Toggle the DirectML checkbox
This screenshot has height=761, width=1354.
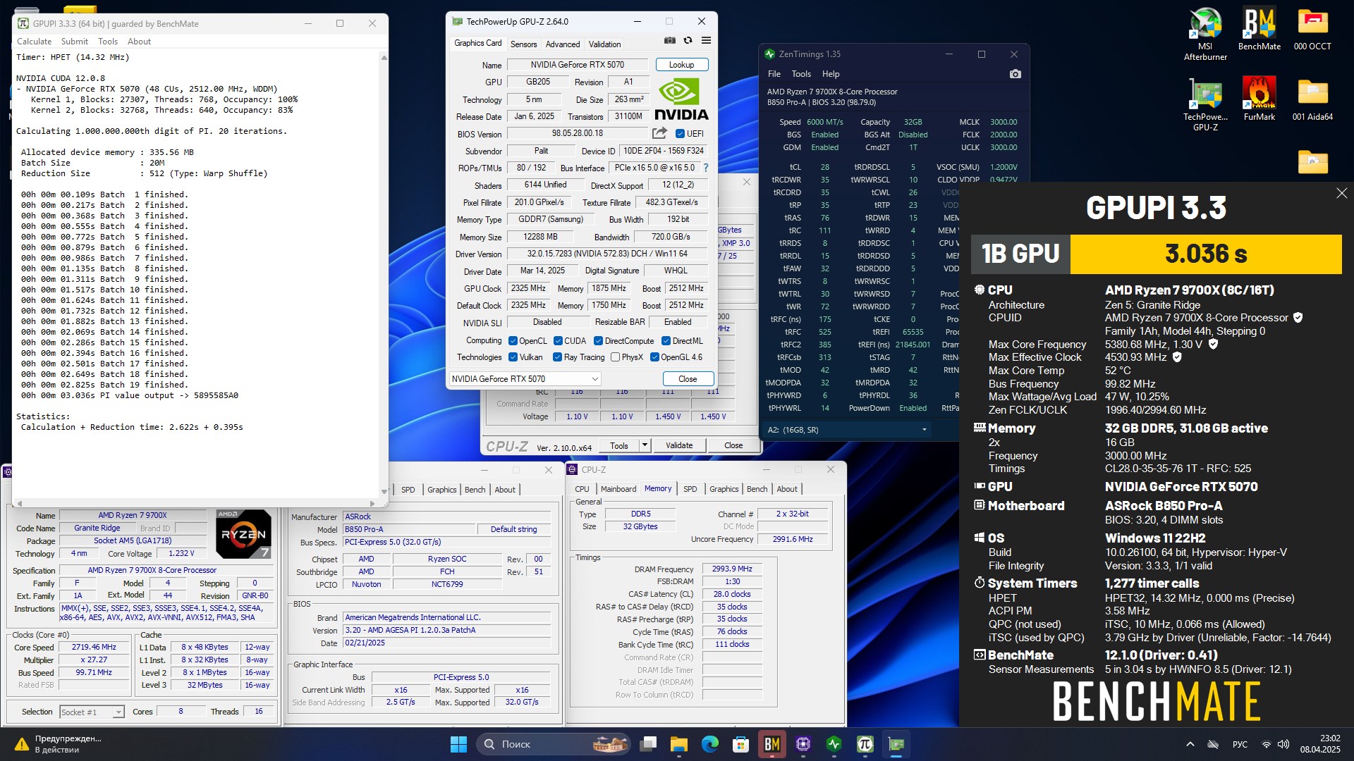point(666,341)
